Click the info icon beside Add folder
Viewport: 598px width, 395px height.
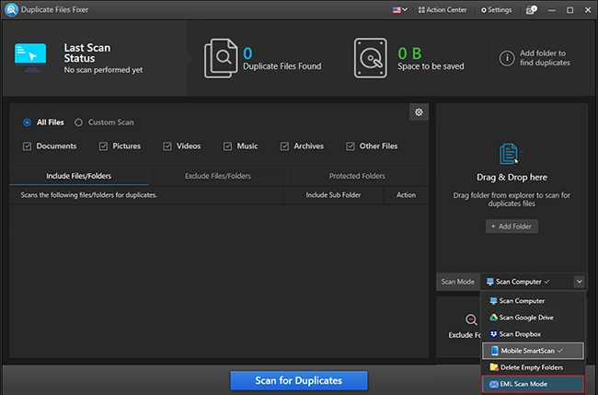tap(507, 58)
